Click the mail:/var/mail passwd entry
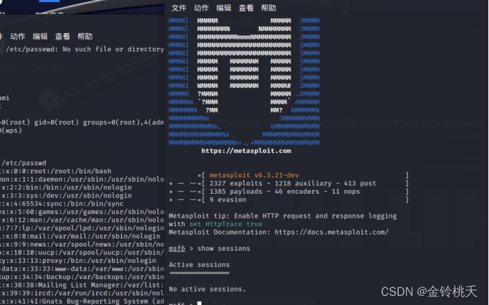The width and height of the screenshot is (489, 305). click(80, 236)
